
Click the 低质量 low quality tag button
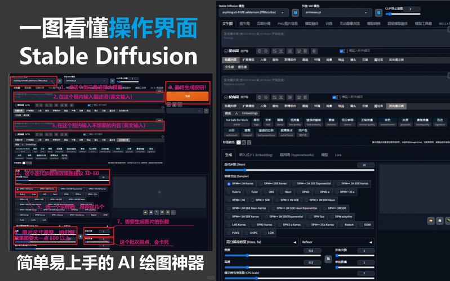[295, 122]
